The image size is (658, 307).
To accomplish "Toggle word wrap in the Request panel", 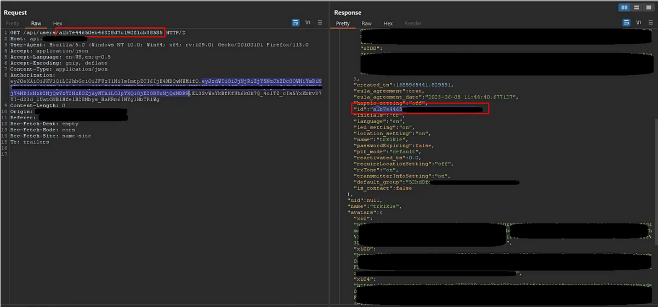I will [296, 23].
